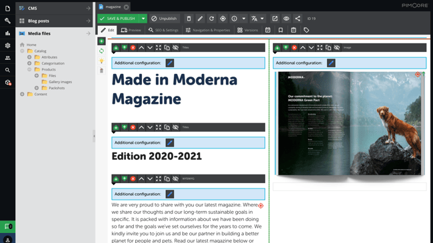The width and height of the screenshot is (433, 243).
Task: Toggle visibility of the WYSIWYG block
Action: tap(176, 178)
